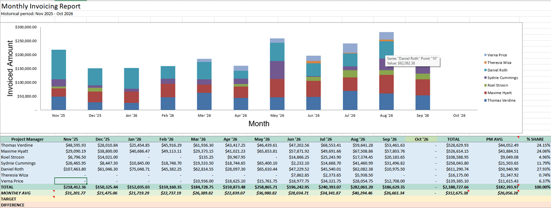Click the $107,463.80 Daniel Roth cell
Viewport: 551px width, 208px height.
point(70,169)
